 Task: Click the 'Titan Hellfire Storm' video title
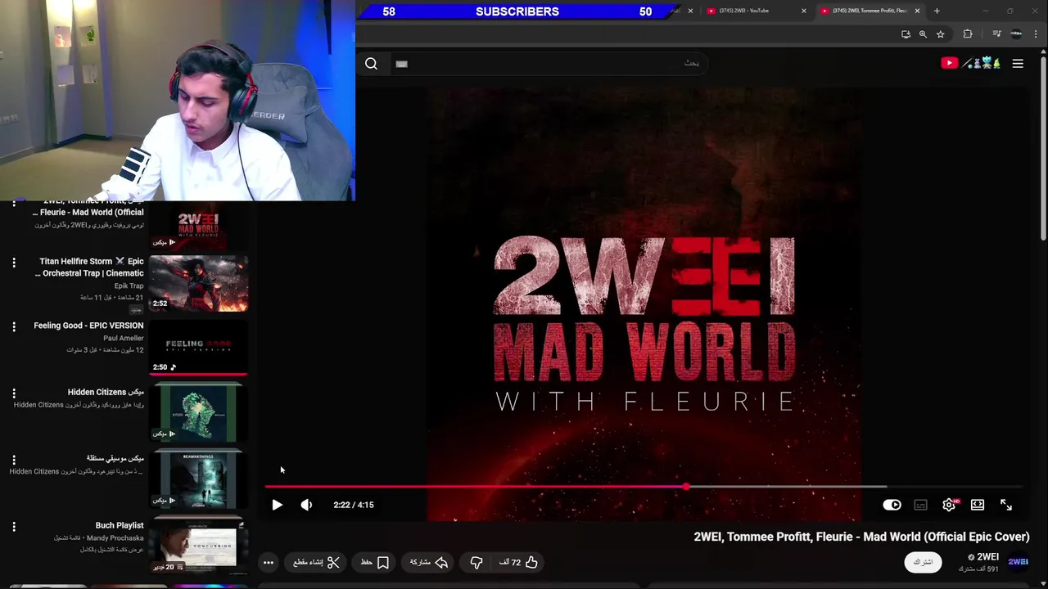click(x=89, y=267)
